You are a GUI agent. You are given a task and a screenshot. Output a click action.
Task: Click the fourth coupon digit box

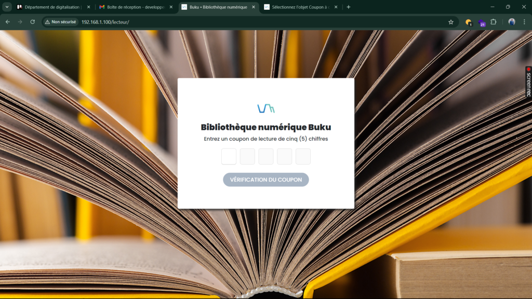coord(284,156)
